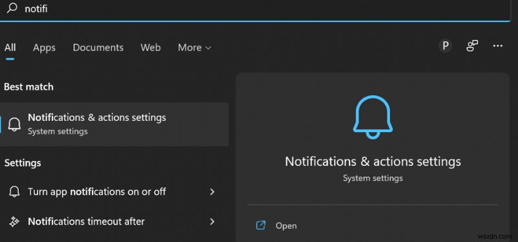Expand arrow for Notifications timeout after
The image size is (518, 242).
pos(212,221)
